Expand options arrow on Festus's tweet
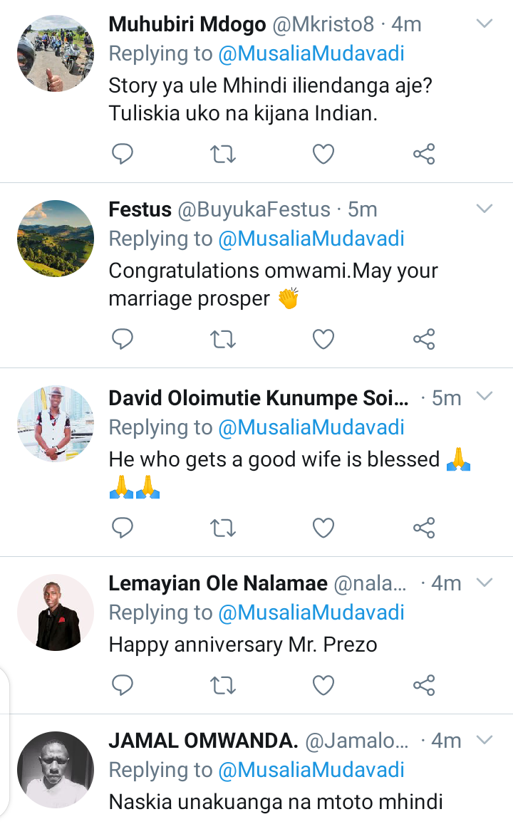 click(484, 209)
